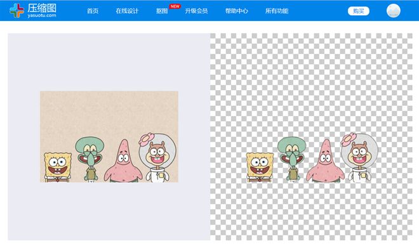The image size is (419, 246).
Task: Select the 抠图 navigation item
Action: tap(162, 11)
